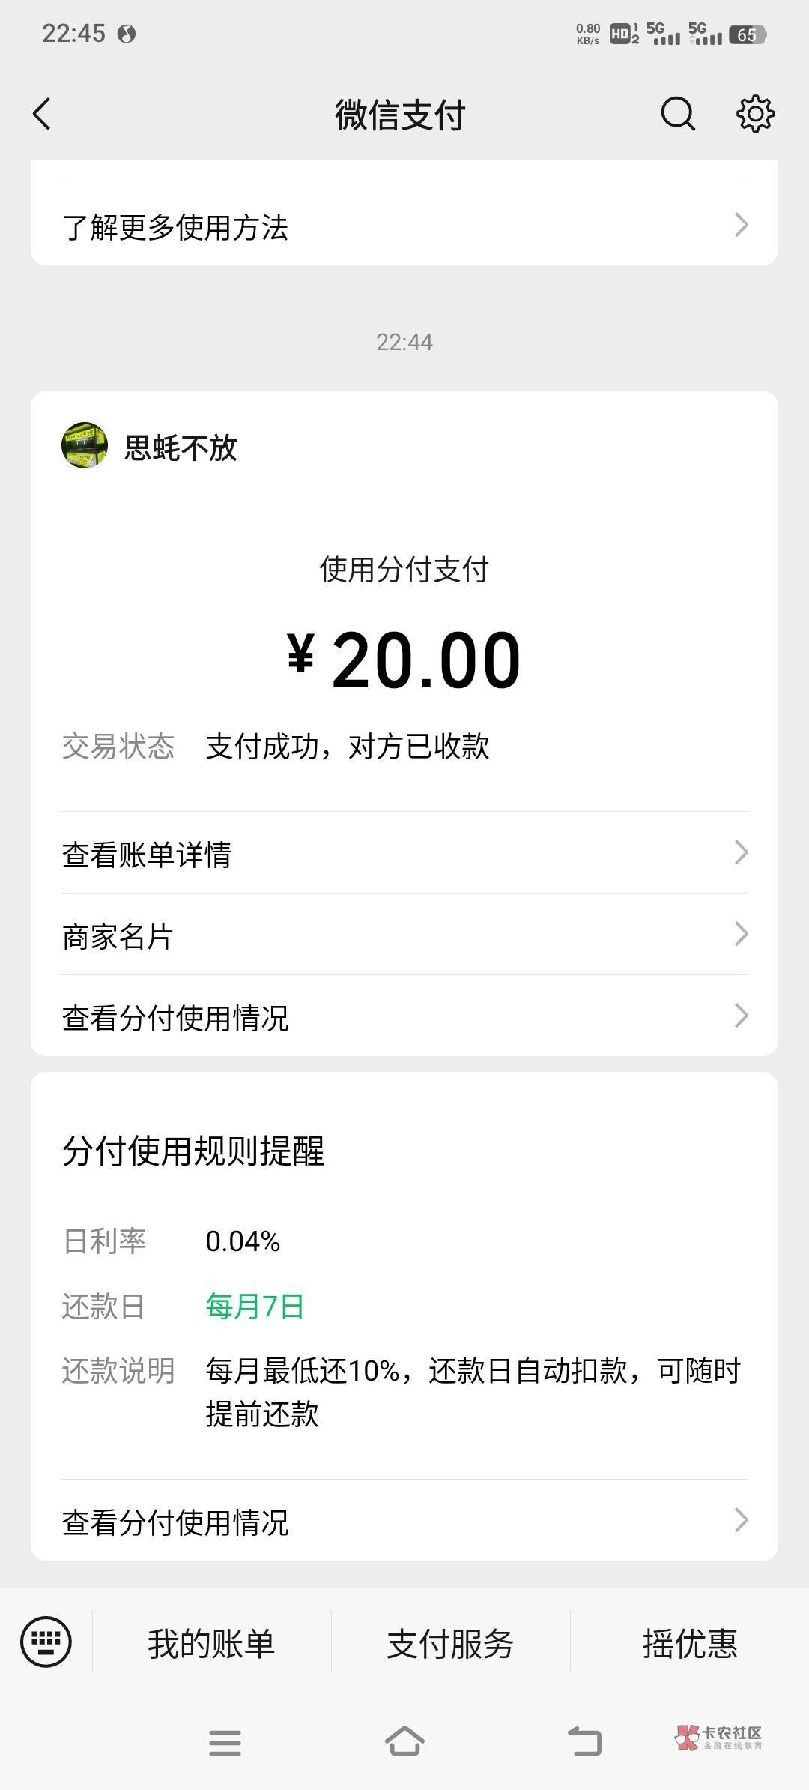Open 了解更多使用方法 row
This screenshot has width=809, height=1790.
pos(404,226)
